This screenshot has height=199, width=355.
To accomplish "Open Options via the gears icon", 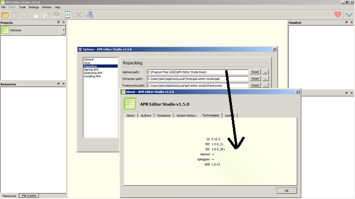I will (x=90, y=15).
